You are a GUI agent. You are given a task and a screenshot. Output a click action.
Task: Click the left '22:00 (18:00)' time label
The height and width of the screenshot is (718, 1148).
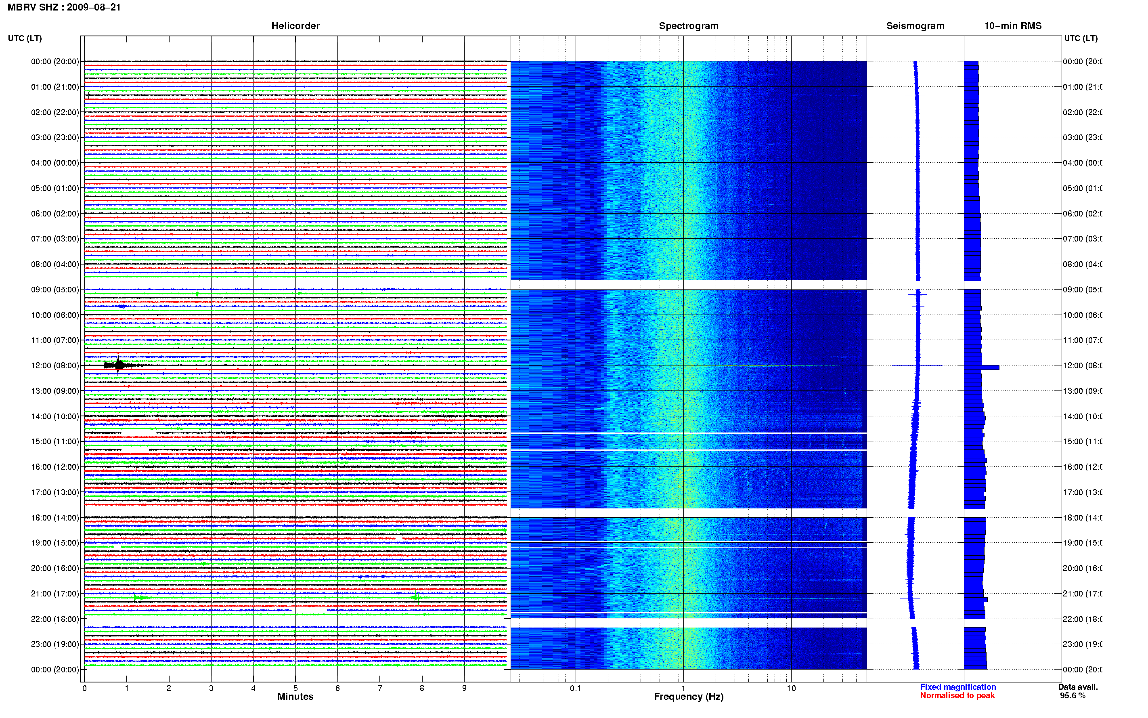(55, 619)
